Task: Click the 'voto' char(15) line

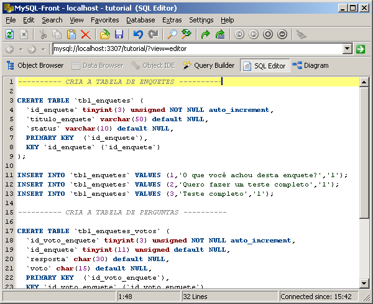Action: [x=89, y=269]
